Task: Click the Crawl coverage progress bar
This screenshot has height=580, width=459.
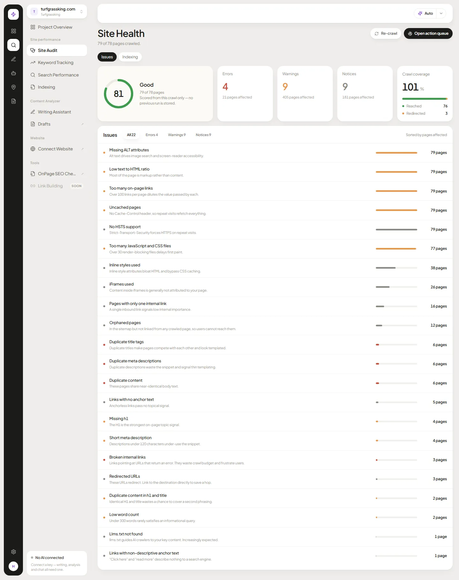Action: 425,99
